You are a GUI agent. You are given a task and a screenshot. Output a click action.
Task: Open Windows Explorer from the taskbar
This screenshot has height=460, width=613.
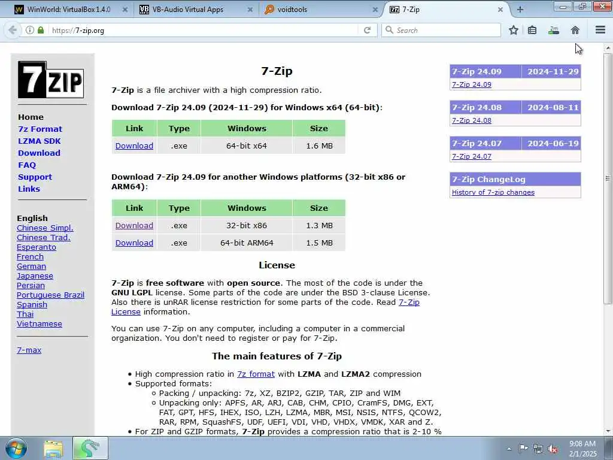[x=53, y=449]
